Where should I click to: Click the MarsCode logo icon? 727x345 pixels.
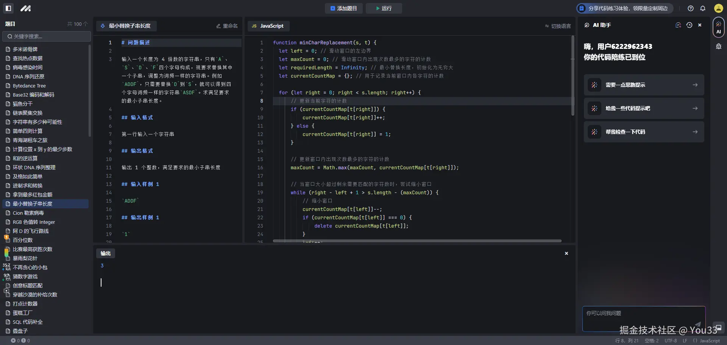click(x=26, y=8)
